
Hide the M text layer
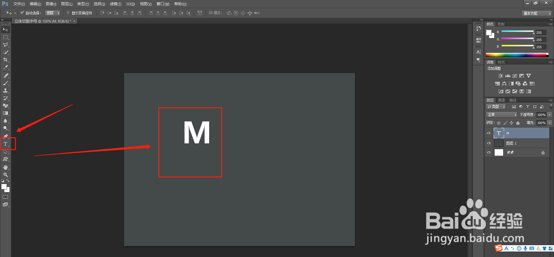[489, 133]
